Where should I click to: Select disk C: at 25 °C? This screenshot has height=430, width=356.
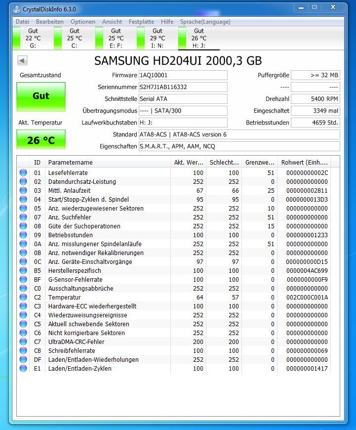click(74, 38)
